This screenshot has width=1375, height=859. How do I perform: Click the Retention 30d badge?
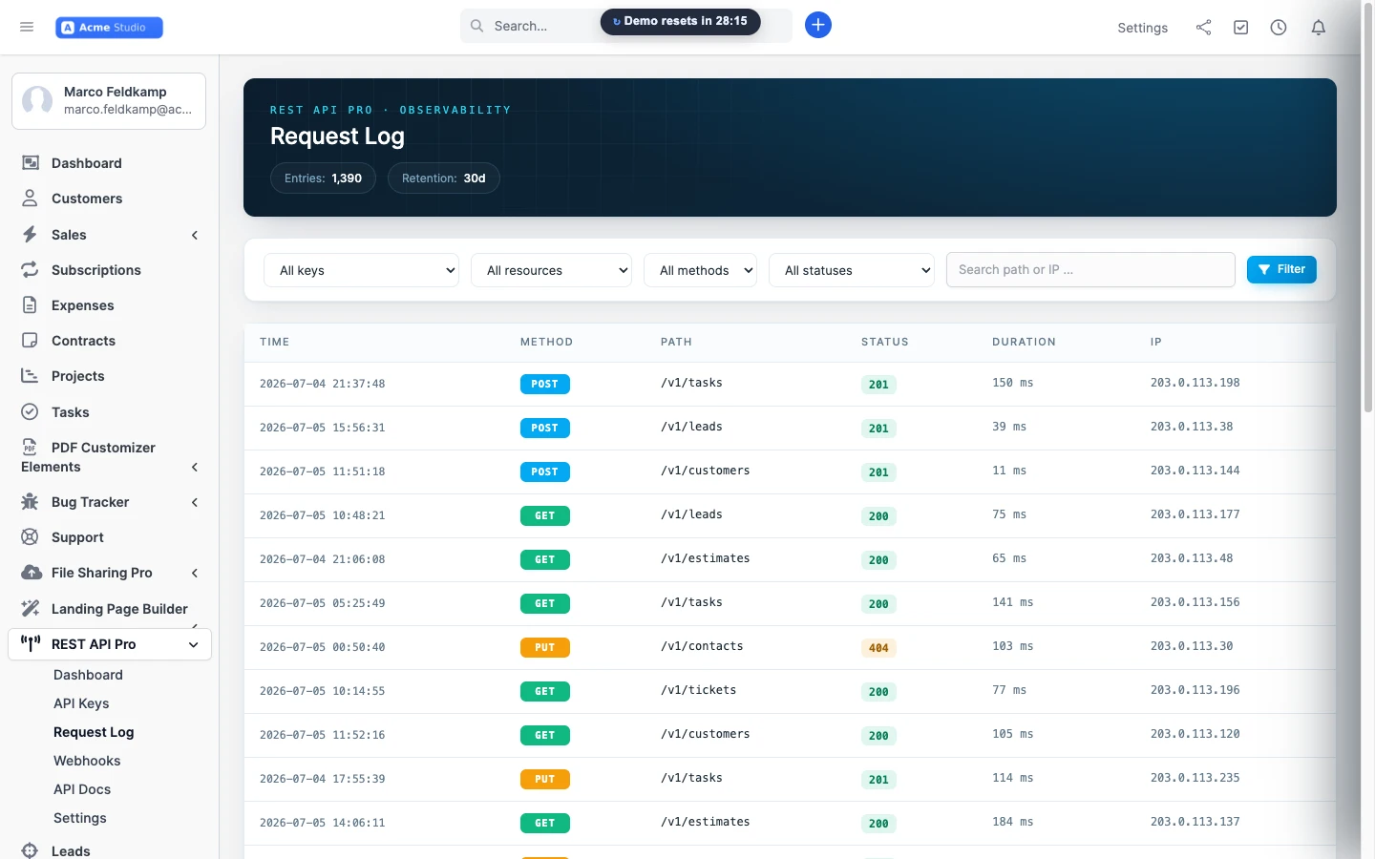tap(443, 178)
